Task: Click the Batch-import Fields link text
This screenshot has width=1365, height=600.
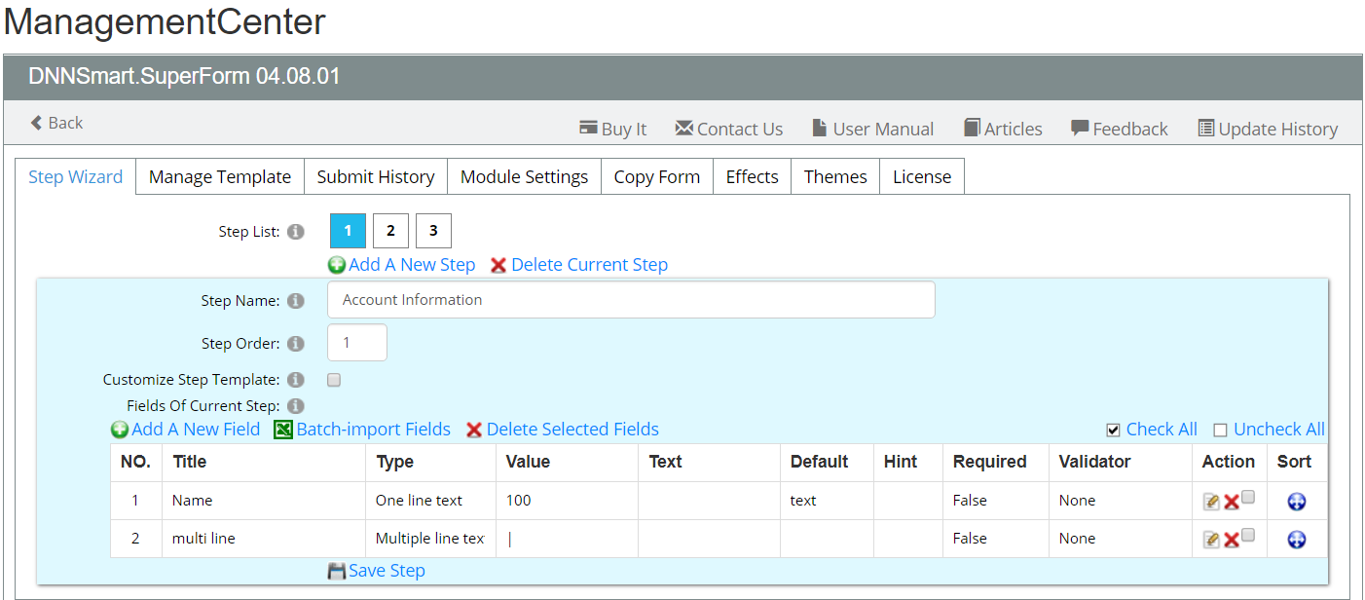Action: pyautogui.click(x=374, y=430)
